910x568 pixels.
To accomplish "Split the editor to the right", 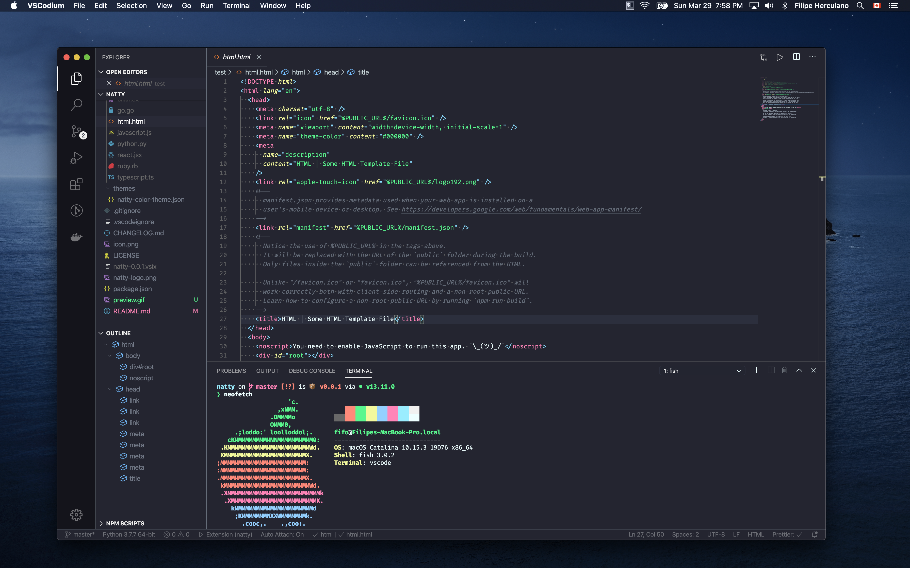I will 796,57.
